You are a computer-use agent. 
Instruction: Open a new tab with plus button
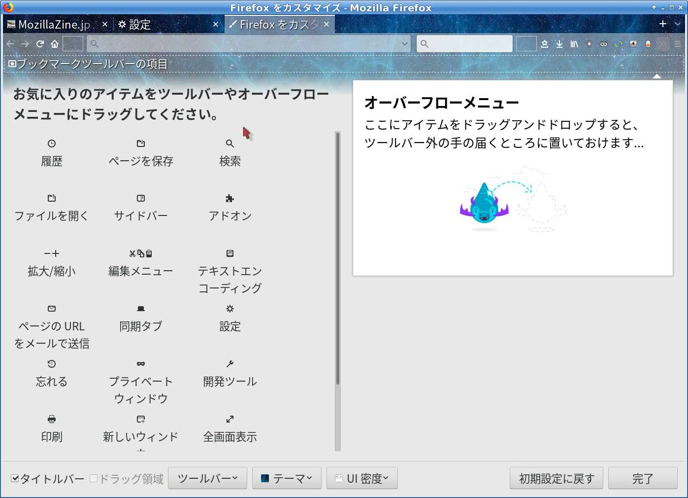(x=663, y=24)
